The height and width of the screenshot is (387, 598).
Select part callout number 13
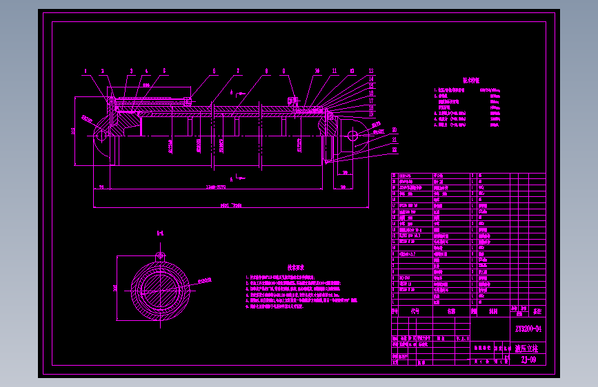[371, 71]
